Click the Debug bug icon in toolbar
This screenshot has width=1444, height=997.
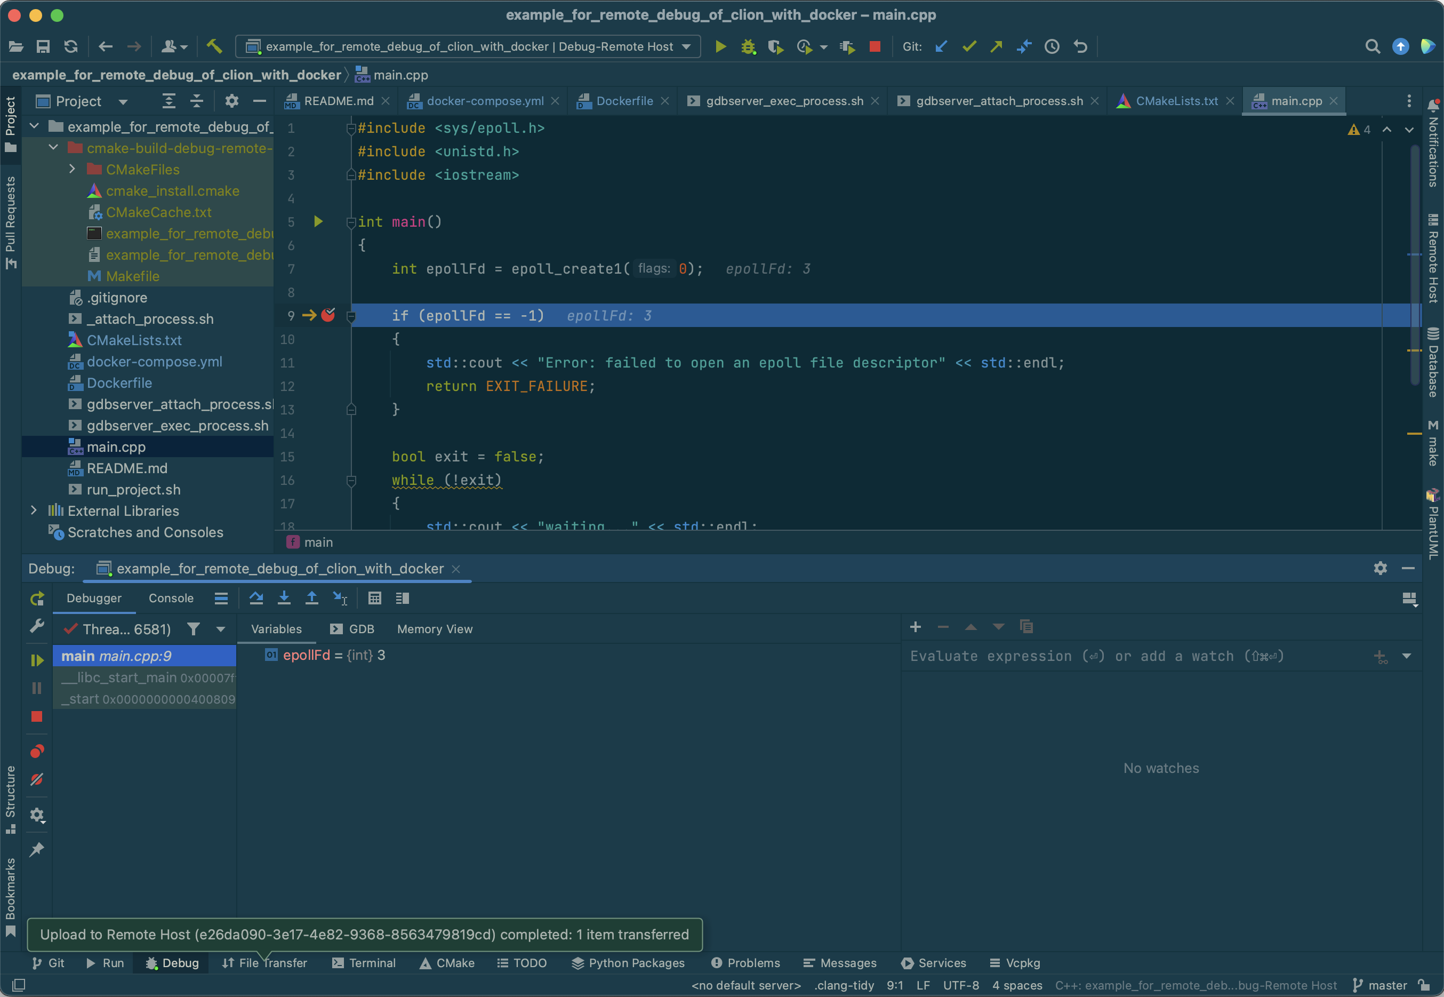coord(748,47)
